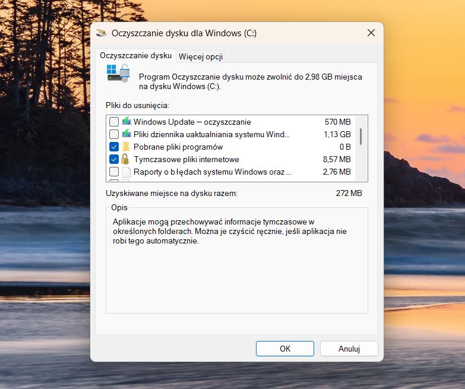Click the Uzyskiwane miejsce na dysku razem label
Screen dimensions: 465x389
pyautogui.click(x=172, y=194)
